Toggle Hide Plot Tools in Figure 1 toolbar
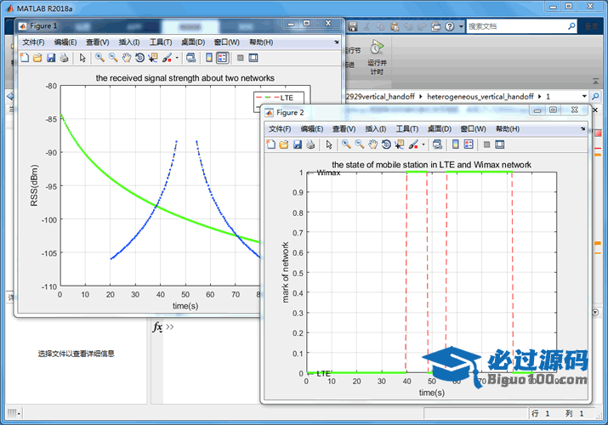The image size is (608, 425). [x=241, y=58]
